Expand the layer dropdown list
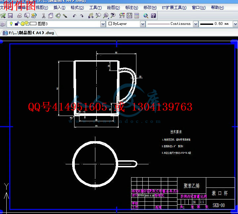238x214 pixels. point(103,24)
